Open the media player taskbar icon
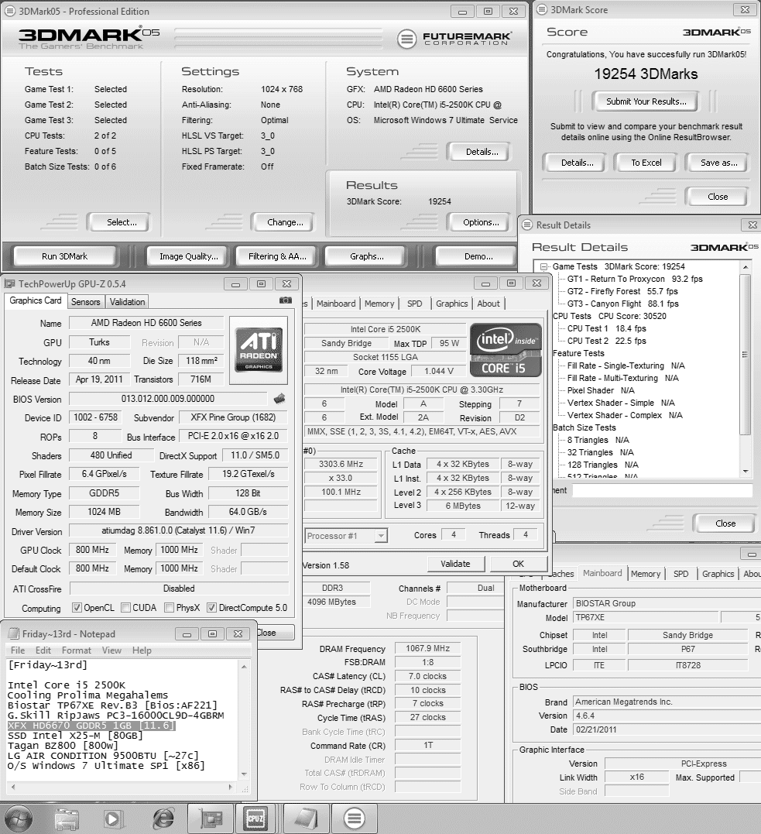The width and height of the screenshot is (761, 834). (113, 819)
